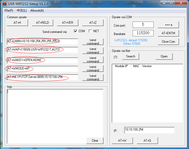
Task: Open the 中文(L) language menu
Action: 22,11
